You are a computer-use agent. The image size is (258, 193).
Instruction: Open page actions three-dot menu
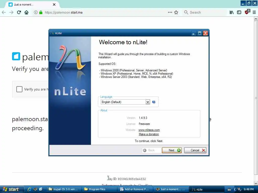(x=170, y=12)
